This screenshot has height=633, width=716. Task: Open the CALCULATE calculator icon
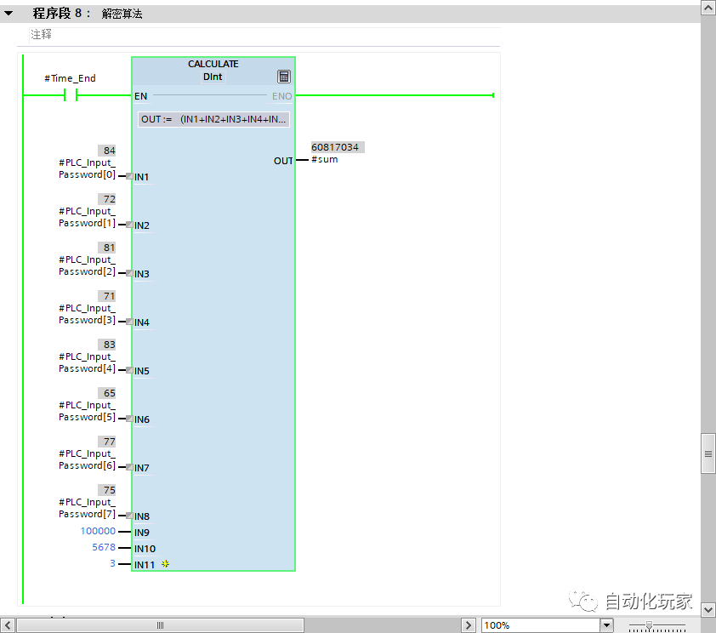pos(283,77)
